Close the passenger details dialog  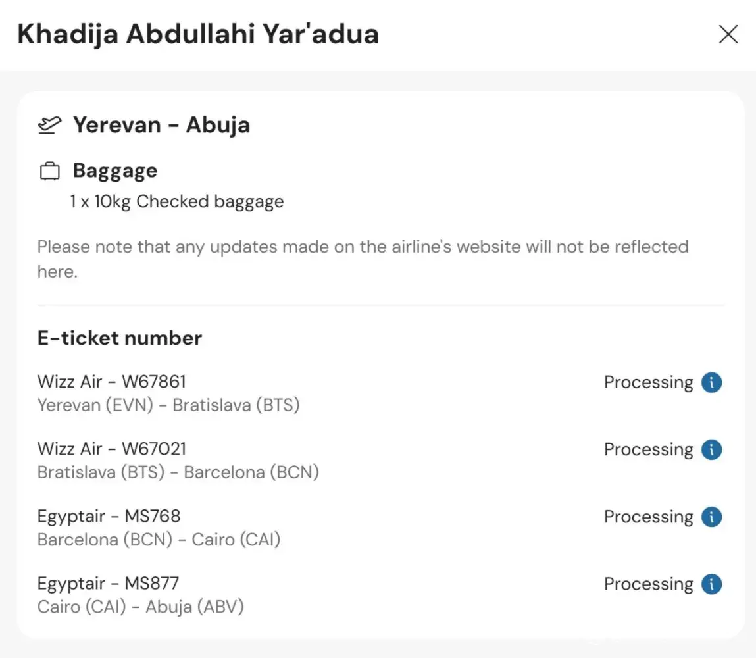728,34
